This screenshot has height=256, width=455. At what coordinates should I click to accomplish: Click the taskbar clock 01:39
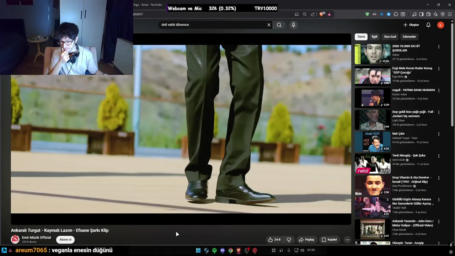tap(311, 250)
